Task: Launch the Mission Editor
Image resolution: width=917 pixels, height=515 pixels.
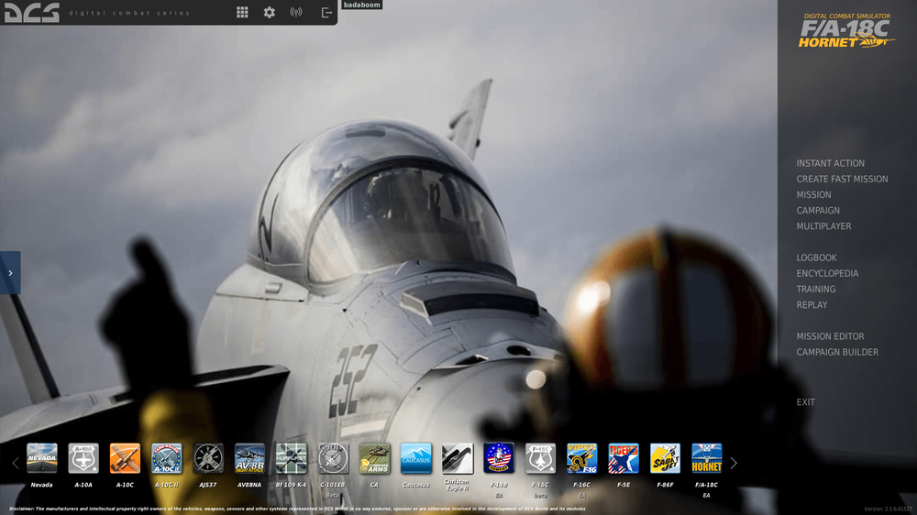Action: tap(830, 336)
